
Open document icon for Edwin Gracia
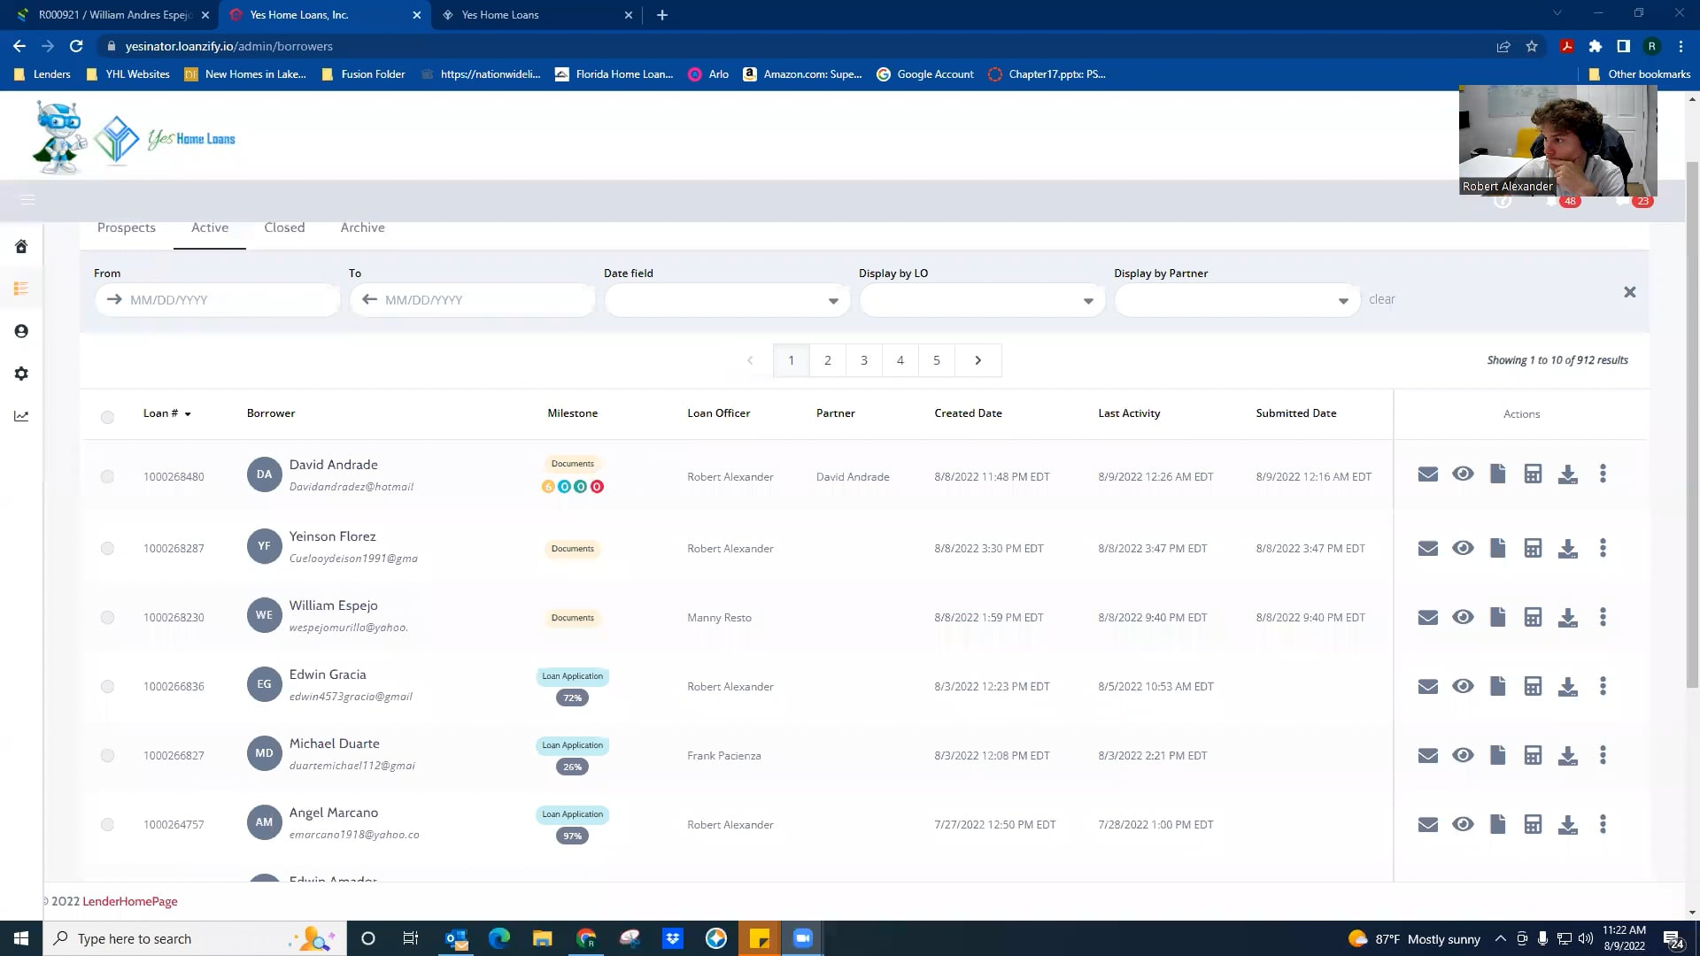1497,686
